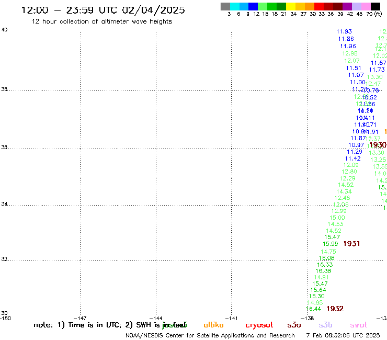Click the "40" latitude axis label
This screenshot has height=340, width=387.
click(4, 30)
